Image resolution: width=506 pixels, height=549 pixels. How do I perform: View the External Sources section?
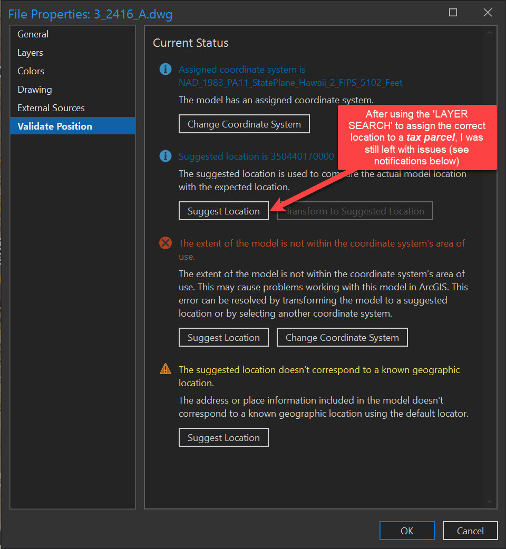(x=51, y=107)
